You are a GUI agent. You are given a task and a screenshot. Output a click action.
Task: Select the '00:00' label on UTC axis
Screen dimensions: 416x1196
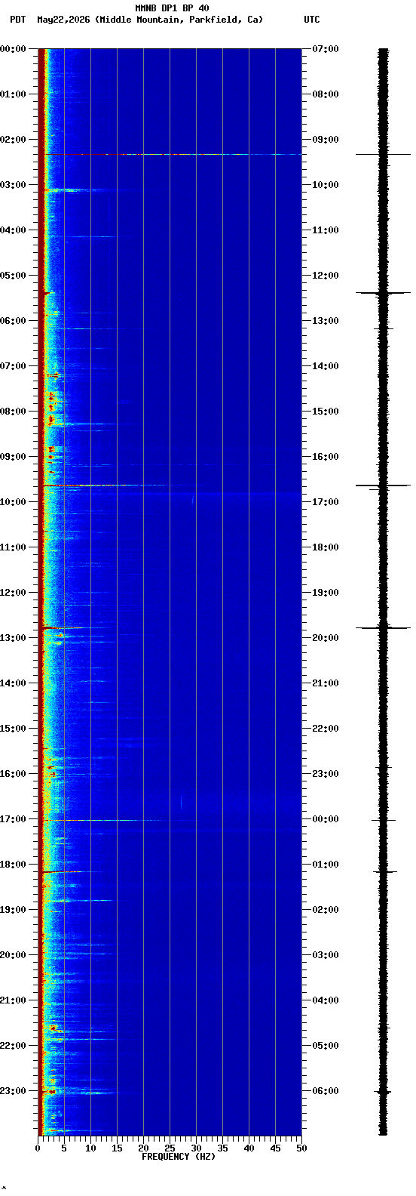(x=326, y=819)
